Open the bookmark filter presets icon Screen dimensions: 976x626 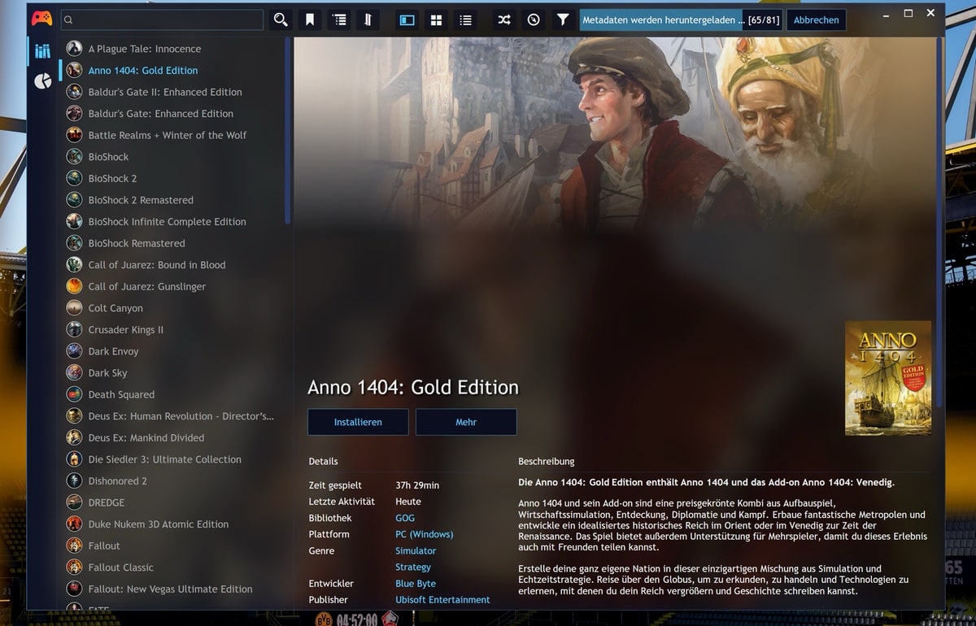click(310, 20)
